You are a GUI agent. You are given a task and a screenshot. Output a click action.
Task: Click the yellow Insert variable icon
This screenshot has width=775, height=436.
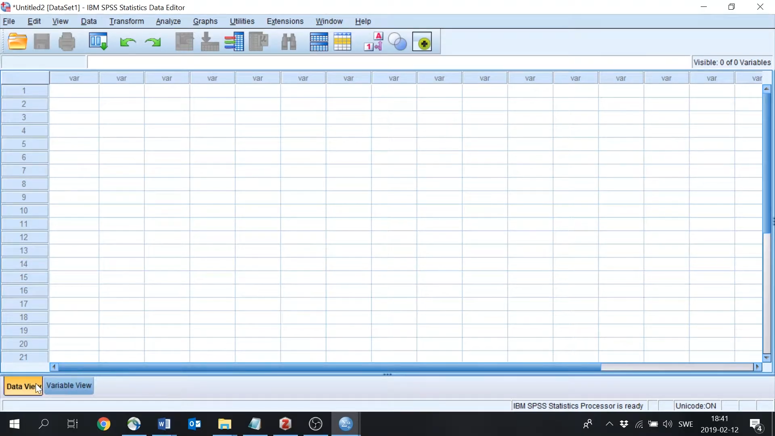point(343,42)
